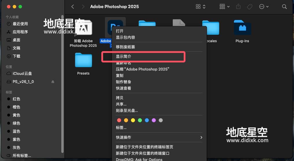Image resolution: width=294 pixels, height=161 pixels.
Task: Click the green zoom window button
Action: (20, 7)
